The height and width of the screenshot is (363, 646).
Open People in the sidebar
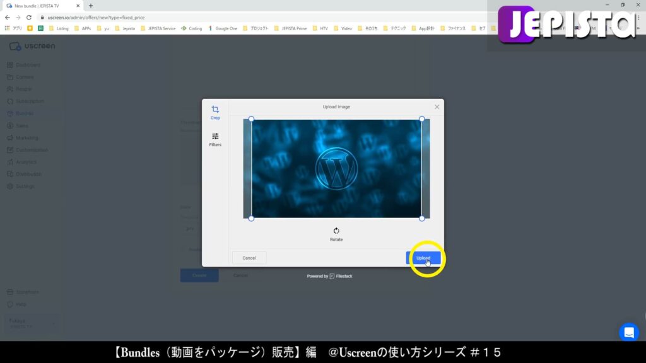pyautogui.click(x=20, y=89)
